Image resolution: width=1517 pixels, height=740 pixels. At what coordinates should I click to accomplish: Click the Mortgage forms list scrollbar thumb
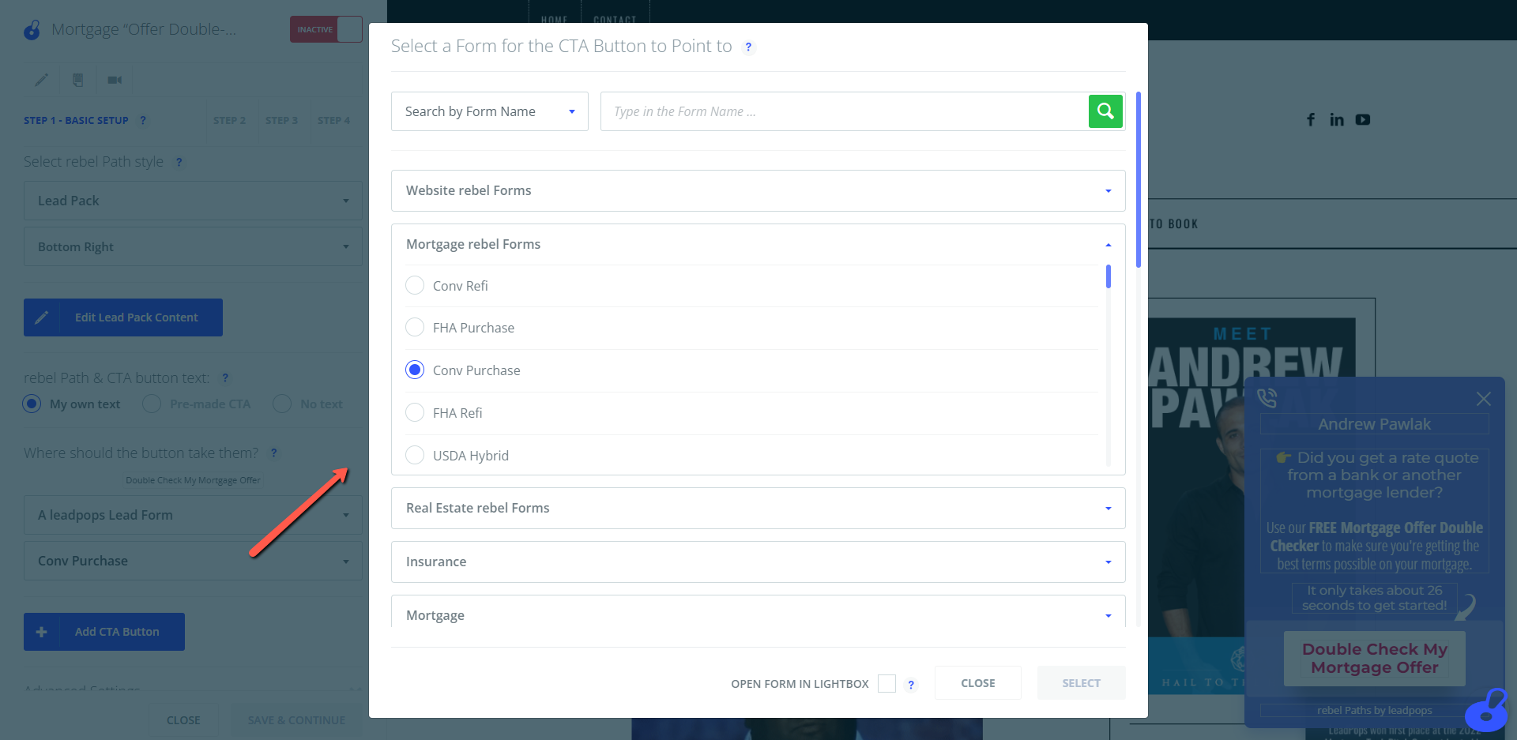click(1109, 276)
